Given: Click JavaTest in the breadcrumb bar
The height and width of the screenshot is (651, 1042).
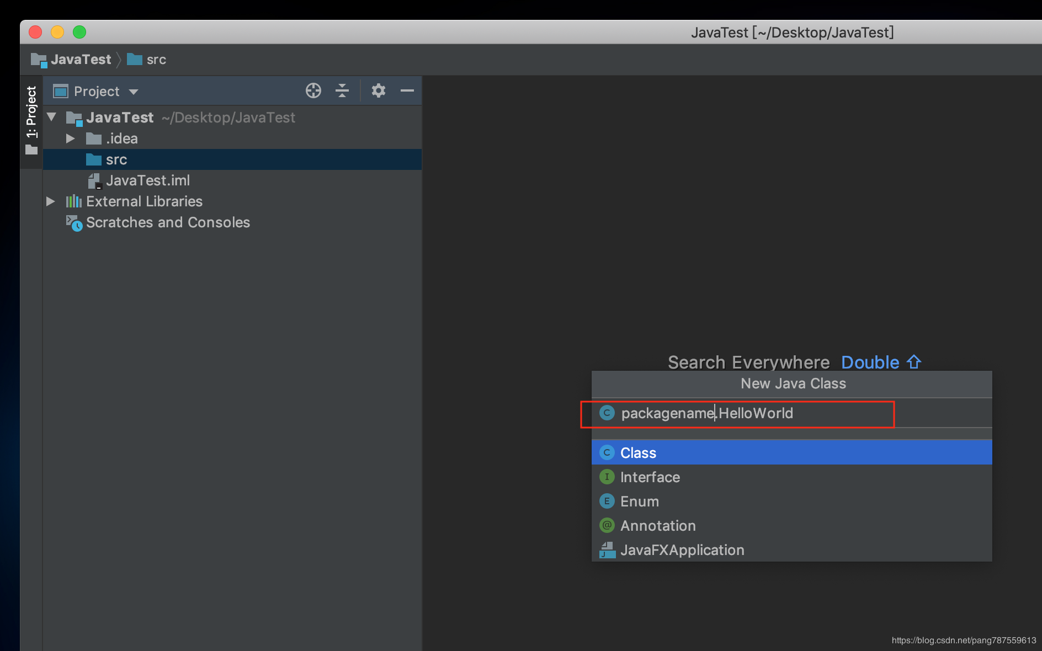Looking at the screenshot, I should (x=81, y=60).
